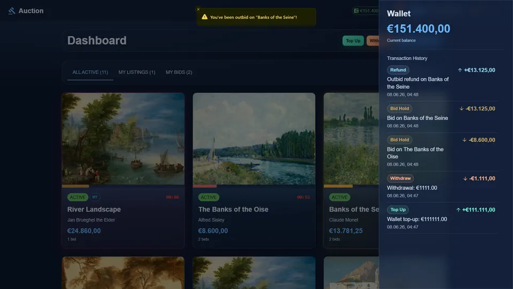The height and width of the screenshot is (289, 513).
Task: Click Bid Hold tag for The Banks of the Oise
Action: tap(400, 140)
